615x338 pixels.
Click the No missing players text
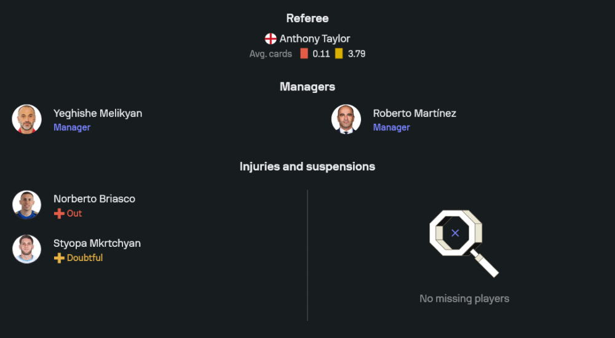pos(464,299)
